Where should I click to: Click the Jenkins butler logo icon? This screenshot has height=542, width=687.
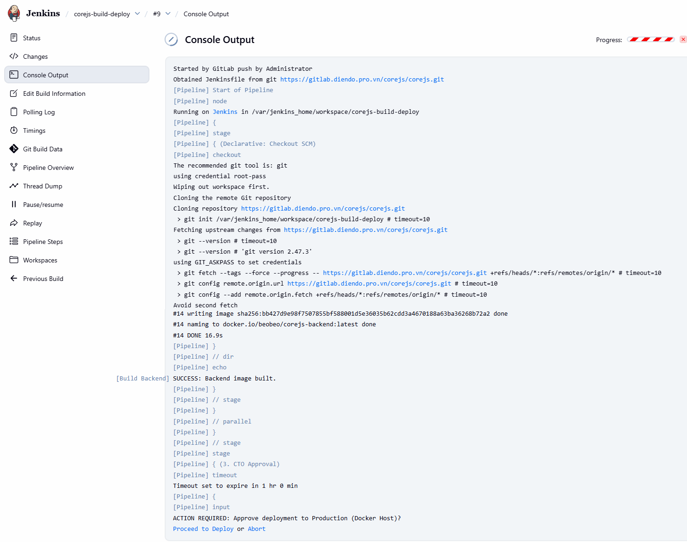tap(14, 13)
